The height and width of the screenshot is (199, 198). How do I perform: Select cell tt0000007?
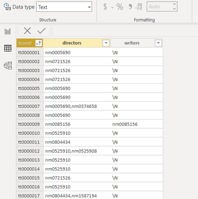[x=30, y=106]
